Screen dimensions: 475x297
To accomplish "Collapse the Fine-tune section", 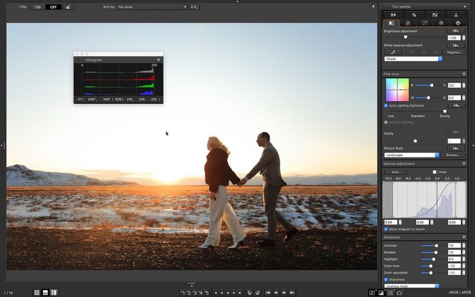I will click(464, 74).
